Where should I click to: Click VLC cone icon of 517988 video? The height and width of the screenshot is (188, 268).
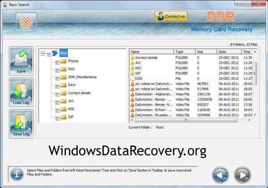pyautogui.click(x=133, y=89)
